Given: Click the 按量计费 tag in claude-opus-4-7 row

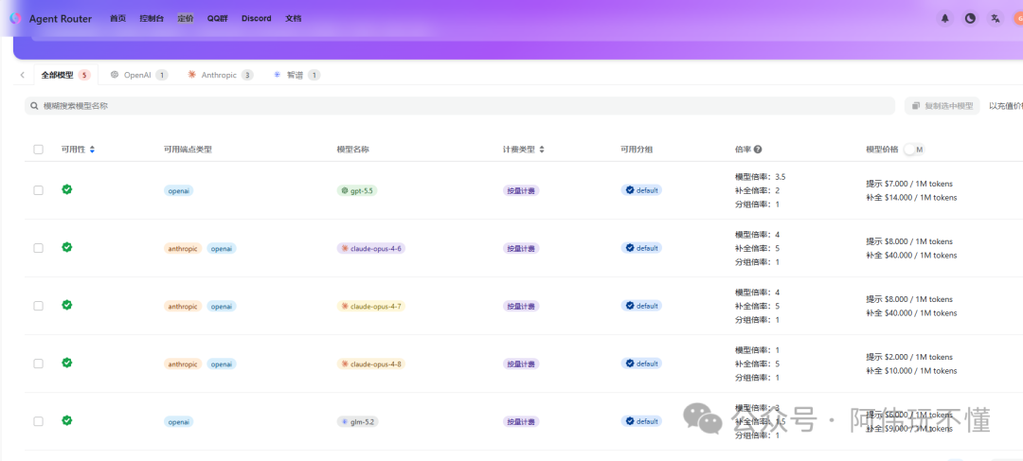Looking at the screenshot, I should (x=521, y=306).
